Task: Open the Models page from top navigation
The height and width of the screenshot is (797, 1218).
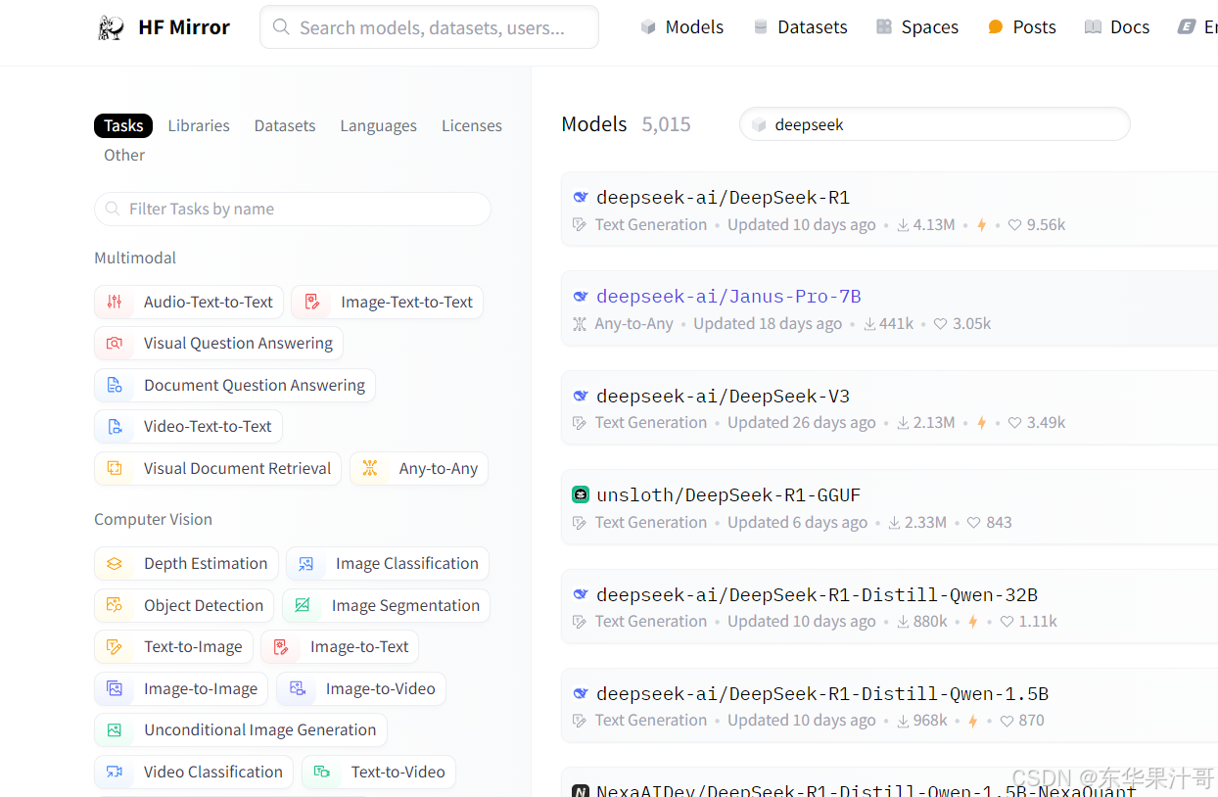Action: (x=682, y=27)
